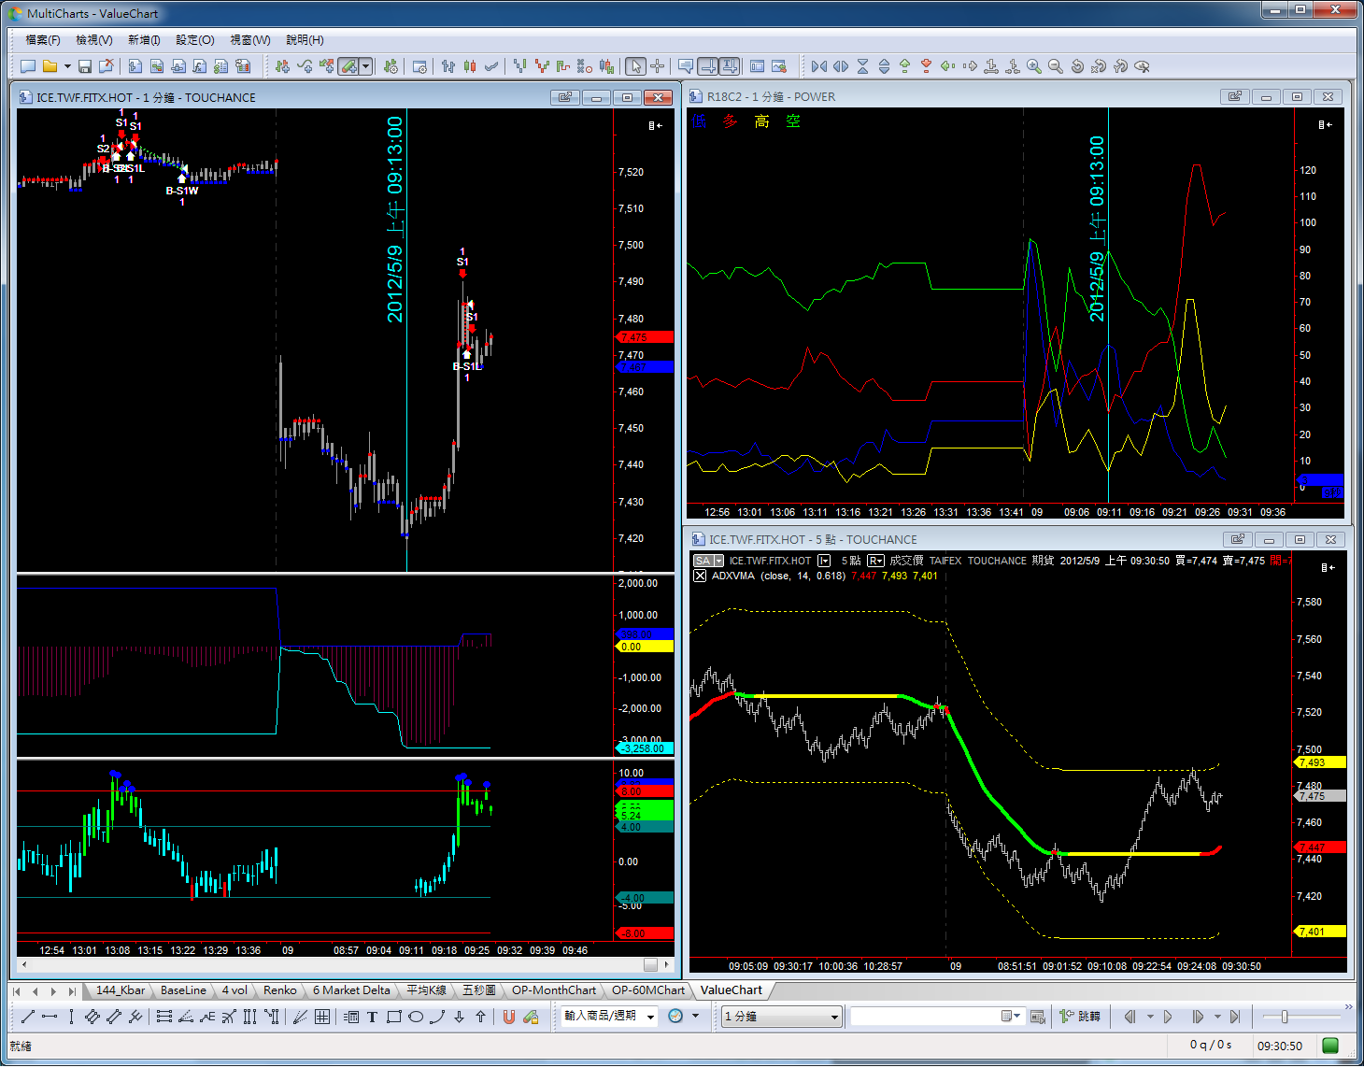Open the dropdown after ICE.TWF.FITX.HOT symbol label
Viewport: 1364px width, 1082px height.
824,561
